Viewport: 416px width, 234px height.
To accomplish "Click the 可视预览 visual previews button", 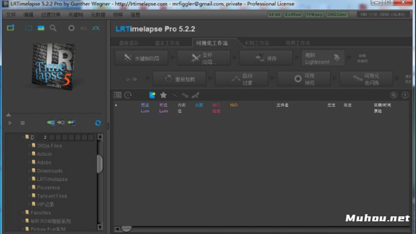I will point(304,79).
